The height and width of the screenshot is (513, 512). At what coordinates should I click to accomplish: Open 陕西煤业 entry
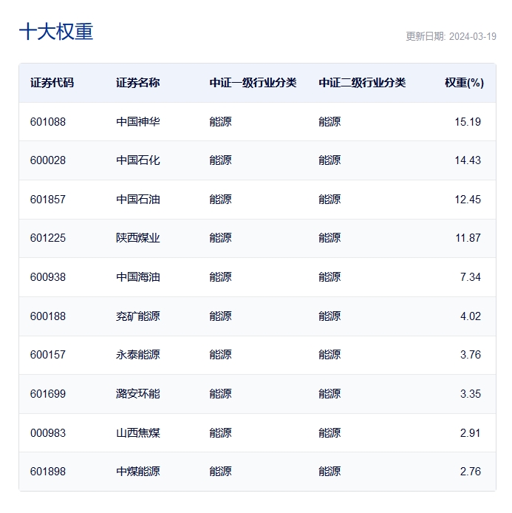click(x=138, y=238)
